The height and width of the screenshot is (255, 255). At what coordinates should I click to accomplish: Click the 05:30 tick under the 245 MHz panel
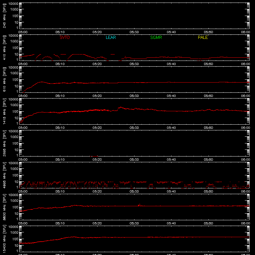click(x=134, y=32)
